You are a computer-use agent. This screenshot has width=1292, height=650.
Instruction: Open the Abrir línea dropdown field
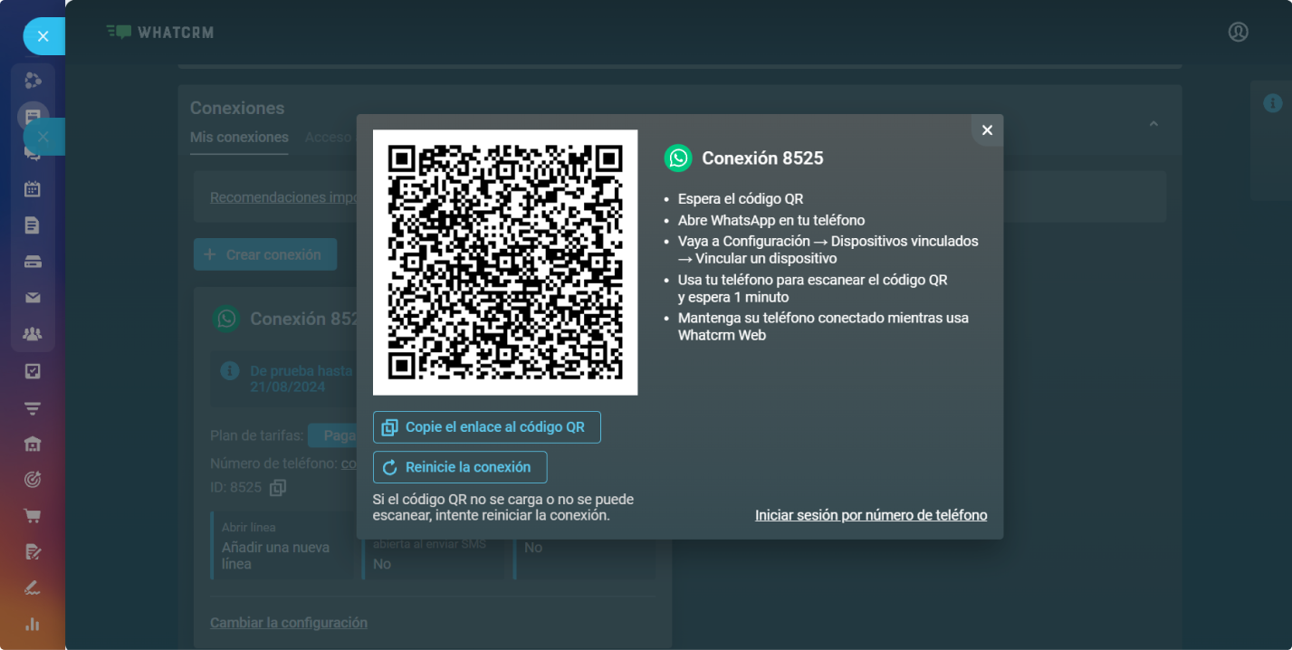(x=281, y=546)
